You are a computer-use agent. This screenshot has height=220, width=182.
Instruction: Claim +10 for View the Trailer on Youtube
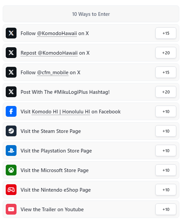166,209
